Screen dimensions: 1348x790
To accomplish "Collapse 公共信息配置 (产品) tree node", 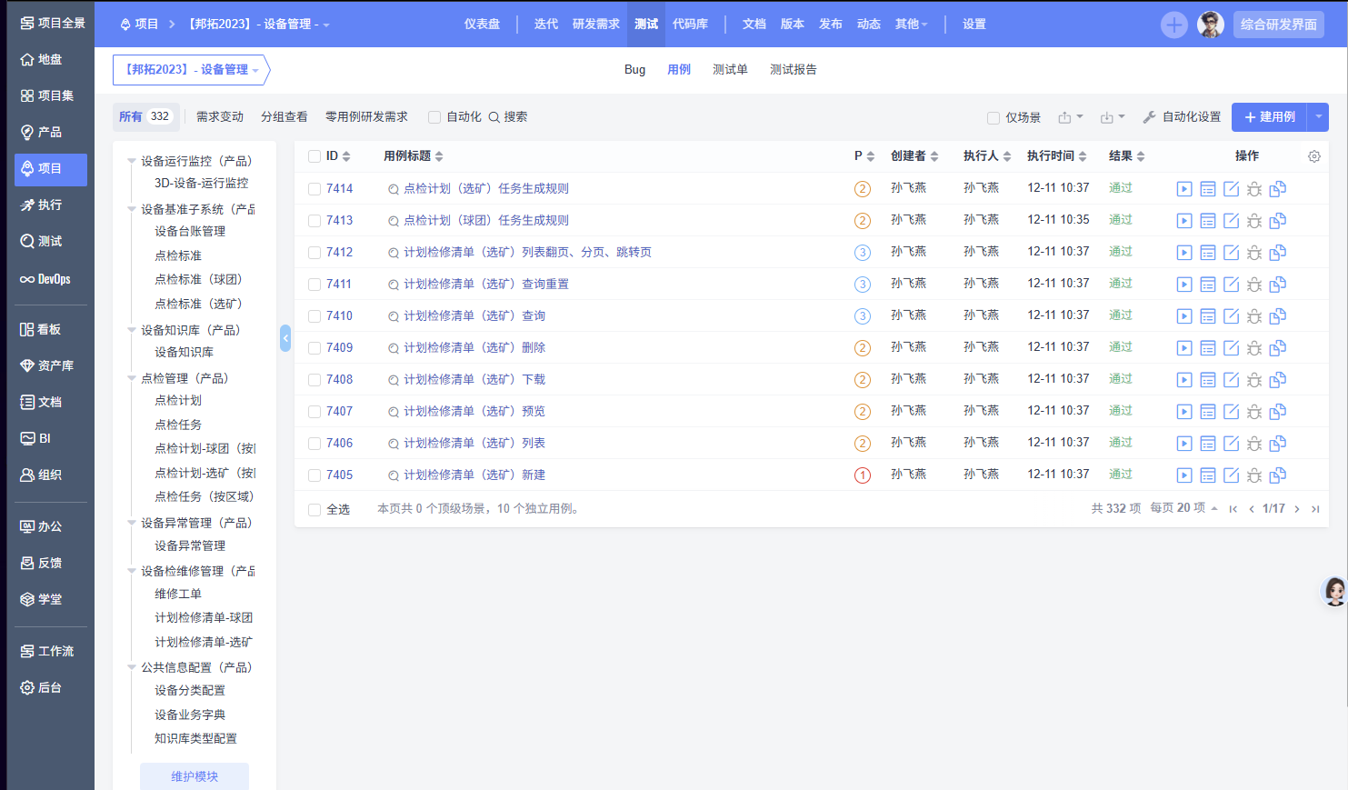I will [x=132, y=668].
